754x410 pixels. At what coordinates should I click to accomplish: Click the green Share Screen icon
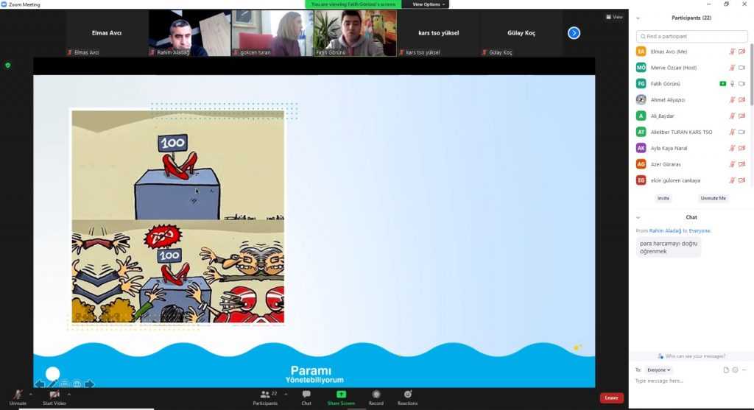tap(341, 395)
